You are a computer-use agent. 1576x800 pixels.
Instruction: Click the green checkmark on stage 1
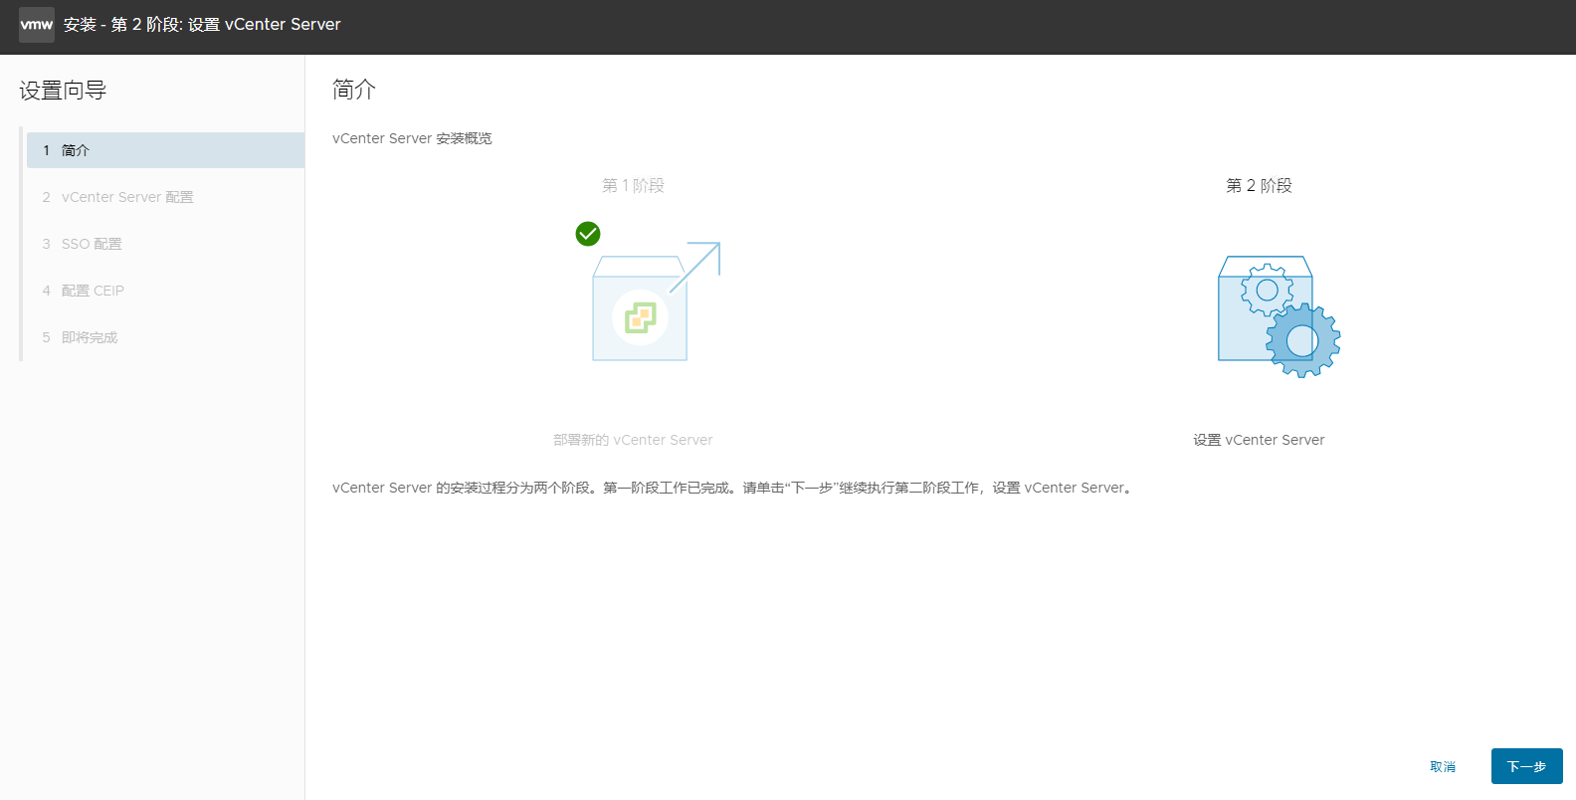(588, 234)
